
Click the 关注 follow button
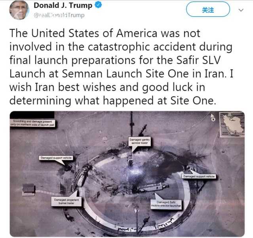click(208, 10)
